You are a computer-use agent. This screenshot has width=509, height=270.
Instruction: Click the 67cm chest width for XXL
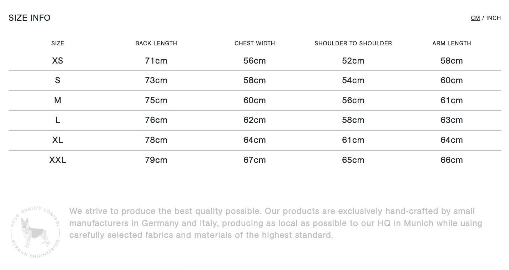pos(254,160)
